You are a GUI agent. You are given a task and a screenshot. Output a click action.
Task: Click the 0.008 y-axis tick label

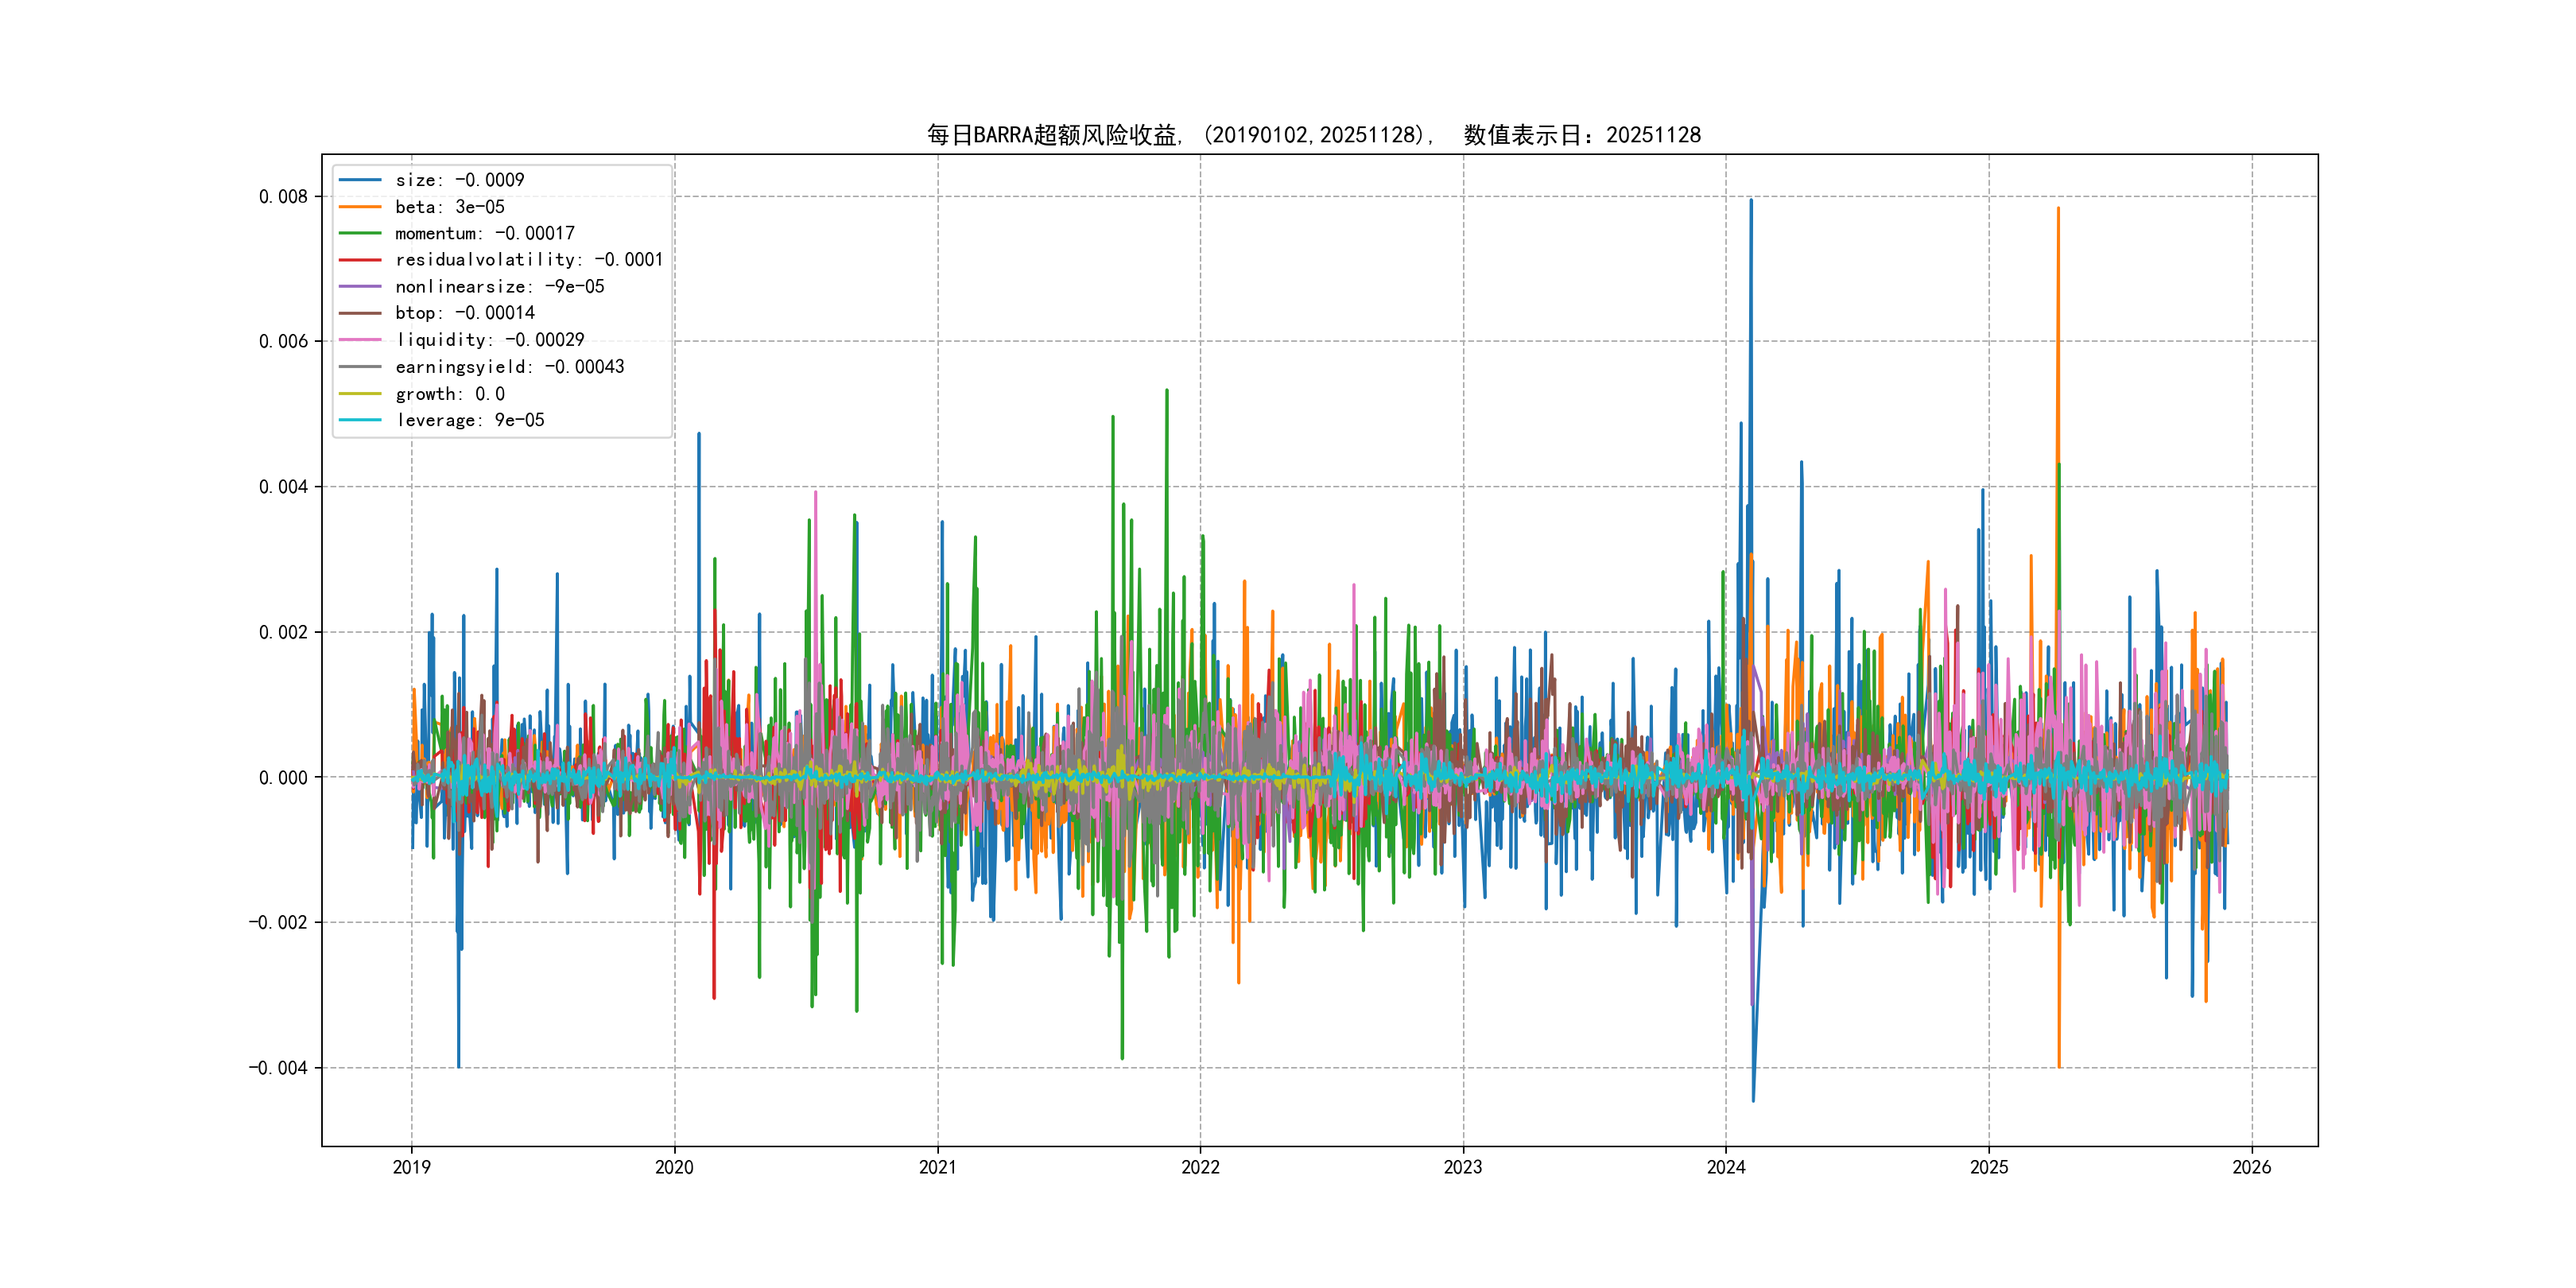(283, 197)
